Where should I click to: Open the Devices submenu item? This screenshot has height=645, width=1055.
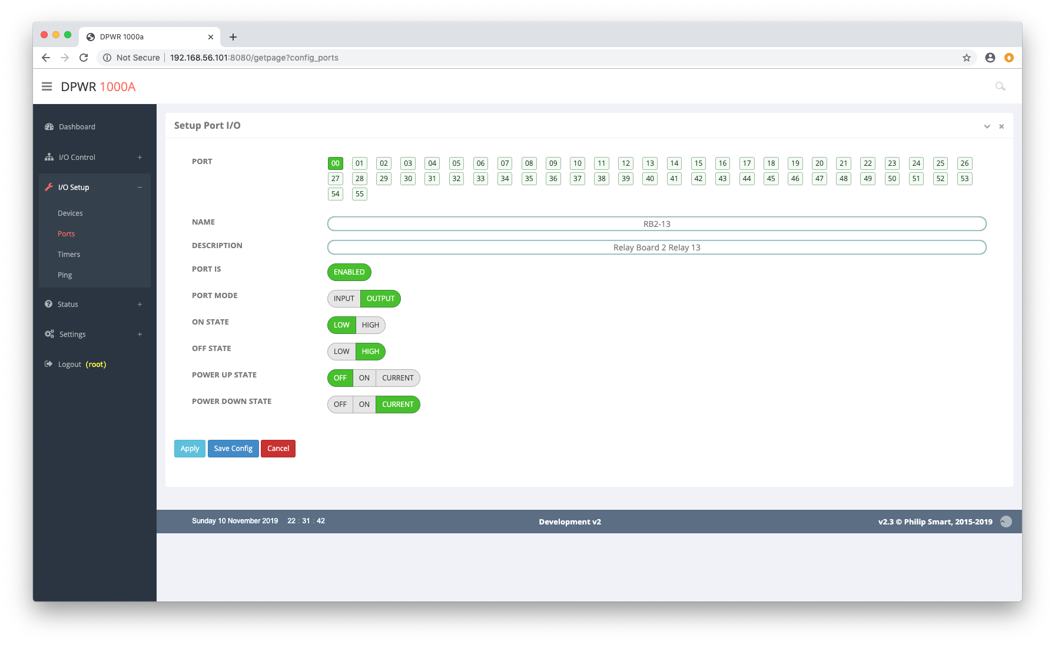pos(70,213)
